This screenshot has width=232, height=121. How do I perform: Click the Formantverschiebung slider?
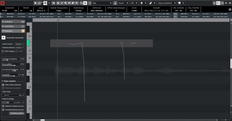point(13,69)
